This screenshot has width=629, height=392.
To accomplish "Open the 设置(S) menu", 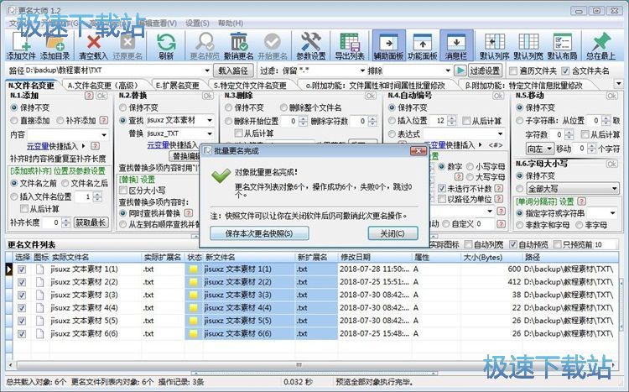I will [197, 24].
